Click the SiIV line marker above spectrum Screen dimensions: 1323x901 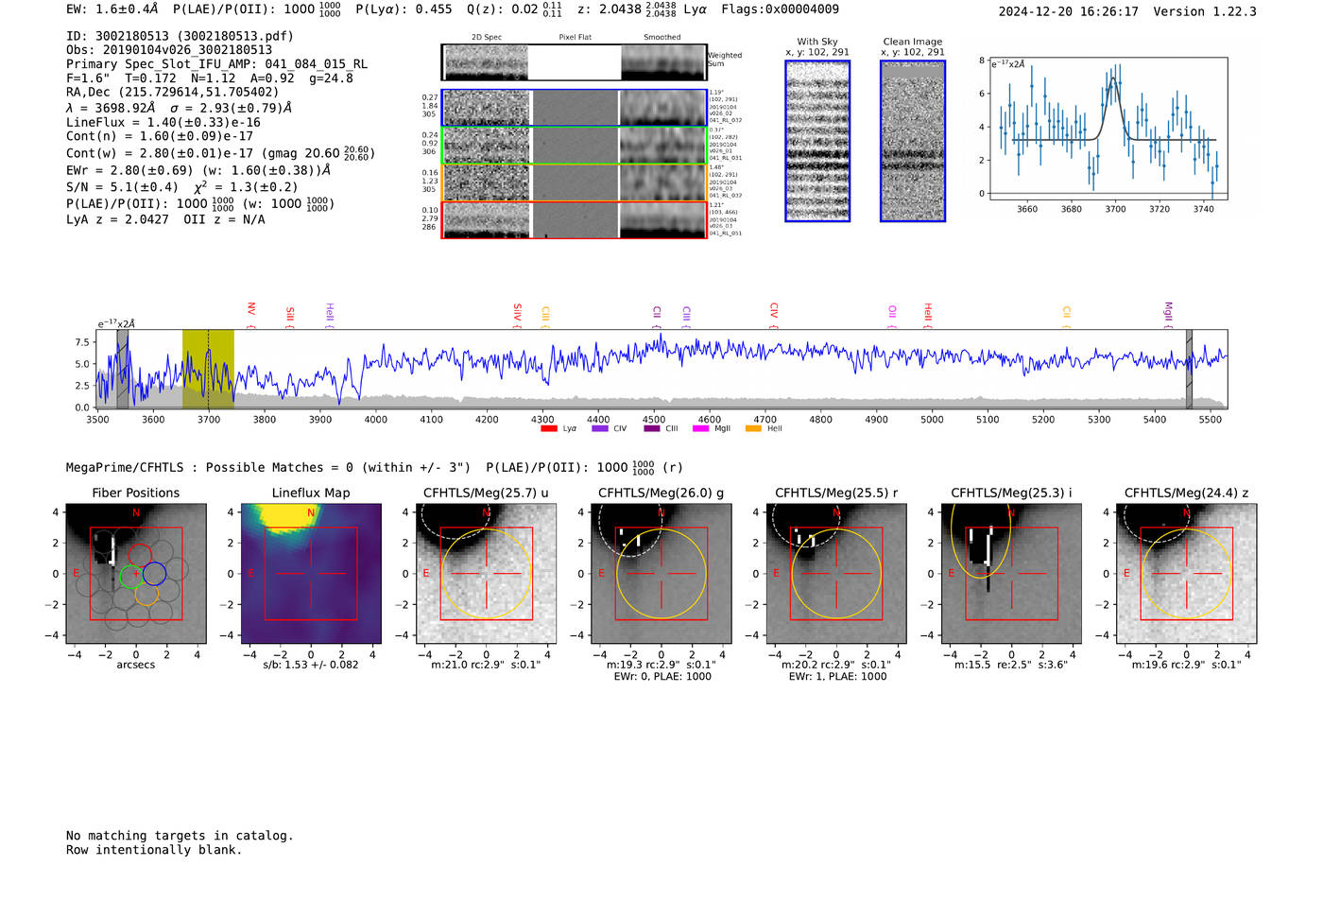[517, 313]
